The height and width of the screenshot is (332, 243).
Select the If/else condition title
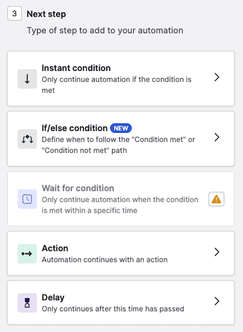pyautogui.click(x=75, y=128)
